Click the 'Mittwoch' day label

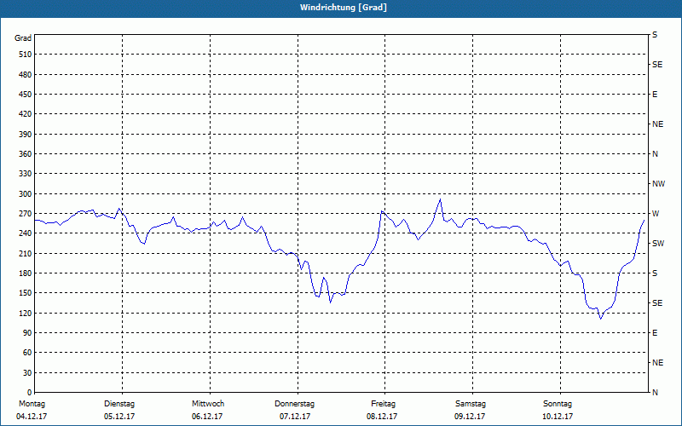click(208, 404)
